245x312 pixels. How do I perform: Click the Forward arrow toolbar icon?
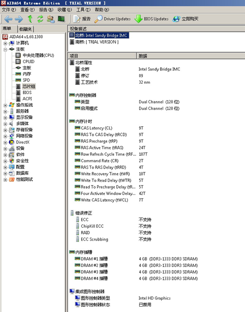pyautogui.click(x=19, y=19)
